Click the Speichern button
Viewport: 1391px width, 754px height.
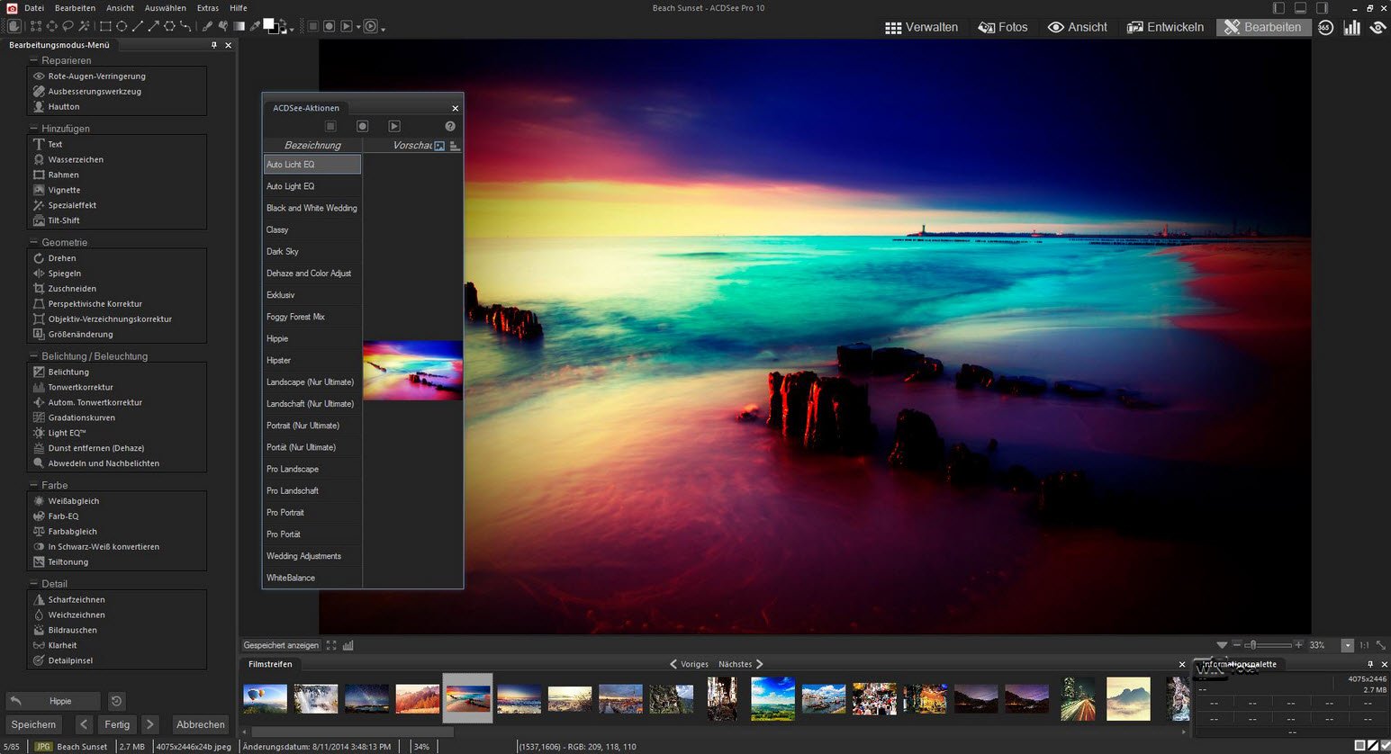33,724
